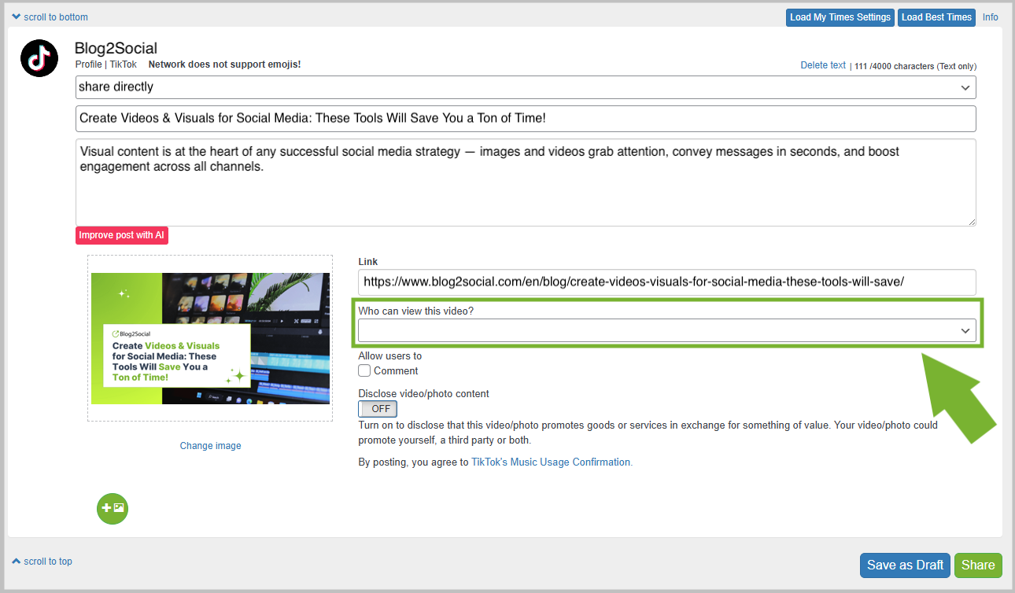Open the Info link
1015x593 pixels.
[990, 17]
